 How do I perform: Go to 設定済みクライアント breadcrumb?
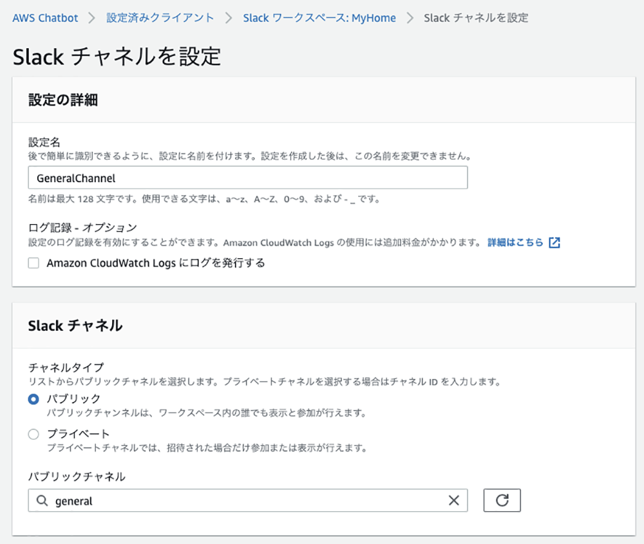(160, 18)
